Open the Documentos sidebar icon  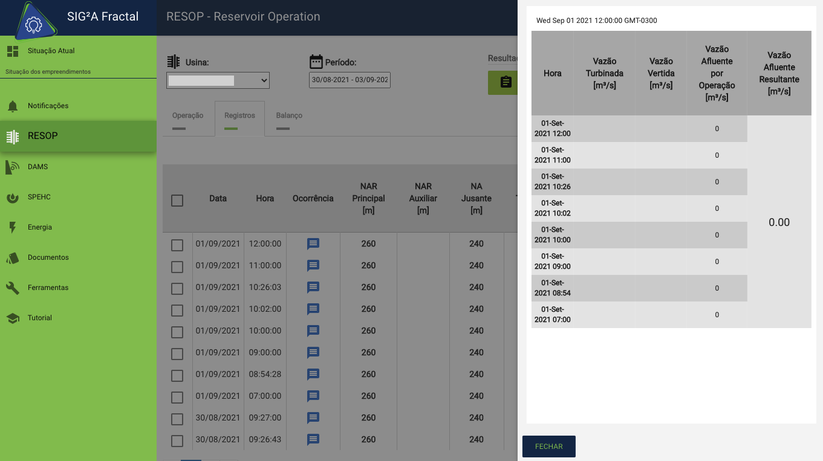tap(13, 258)
